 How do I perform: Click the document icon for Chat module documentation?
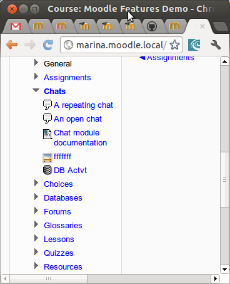coord(47,134)
